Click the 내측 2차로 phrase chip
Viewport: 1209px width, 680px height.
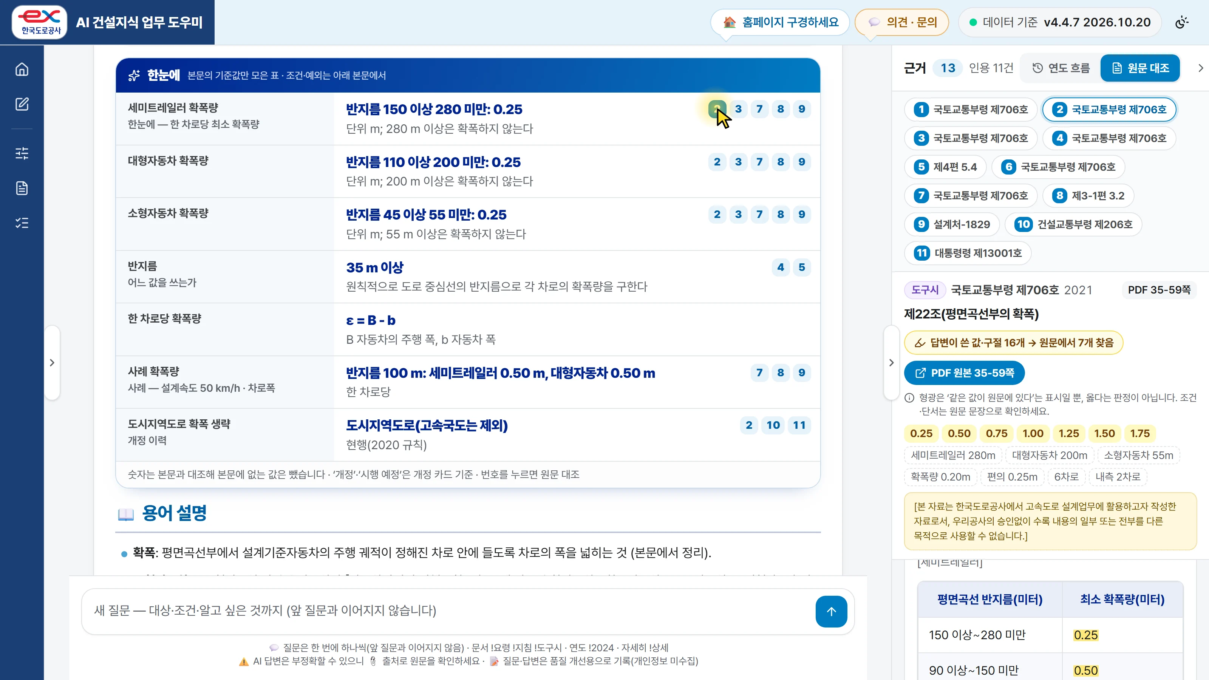pyautogui.click(x=1118, y=477)
